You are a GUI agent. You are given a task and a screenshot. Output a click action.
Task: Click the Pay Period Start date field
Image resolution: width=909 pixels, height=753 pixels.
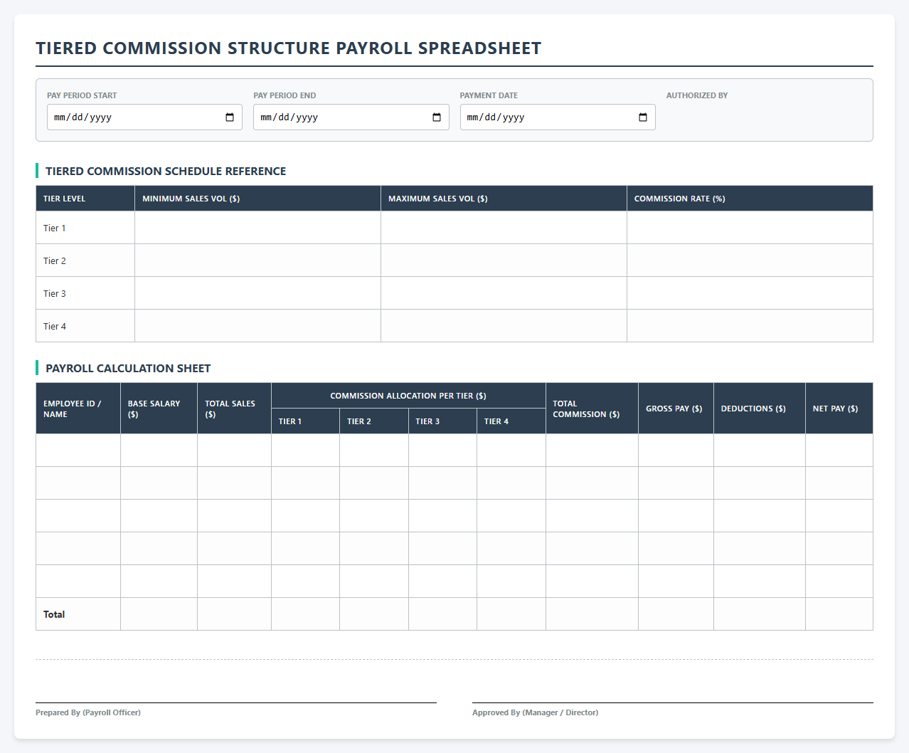144,117
